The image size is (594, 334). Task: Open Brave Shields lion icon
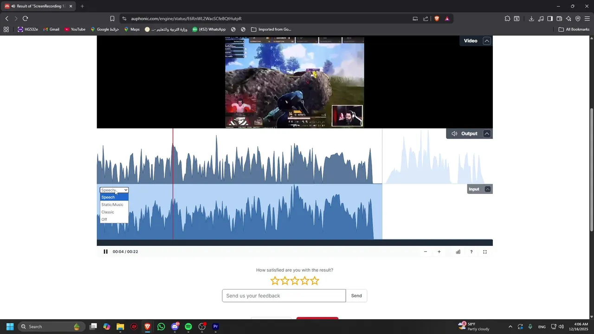(437, 19)
